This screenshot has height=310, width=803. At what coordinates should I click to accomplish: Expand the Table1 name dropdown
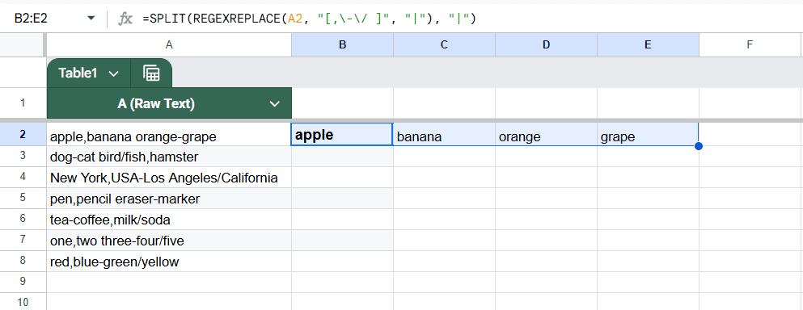(x=114, y=73)
